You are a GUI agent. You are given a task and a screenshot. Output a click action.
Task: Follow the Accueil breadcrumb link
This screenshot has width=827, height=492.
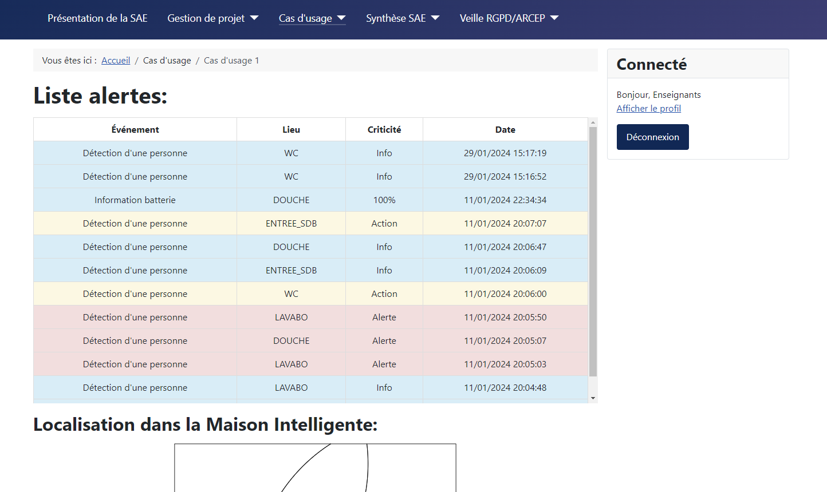[x=116, y=60]
